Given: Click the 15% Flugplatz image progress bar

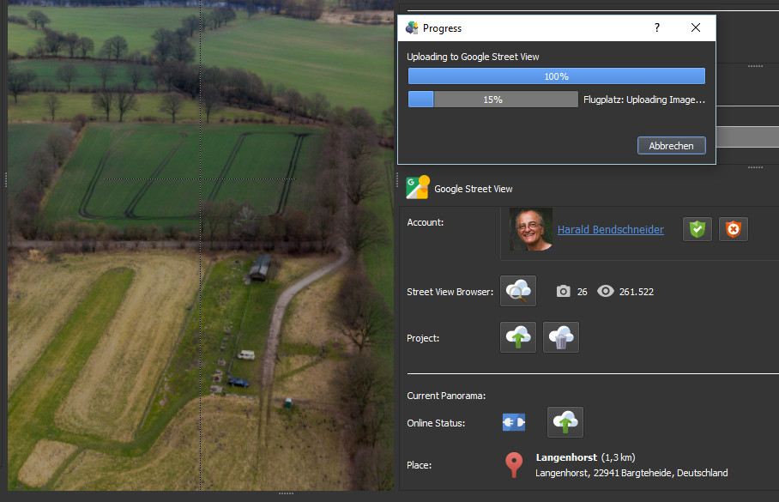Looking at the screenshot, I should click(x=492, y=100).
